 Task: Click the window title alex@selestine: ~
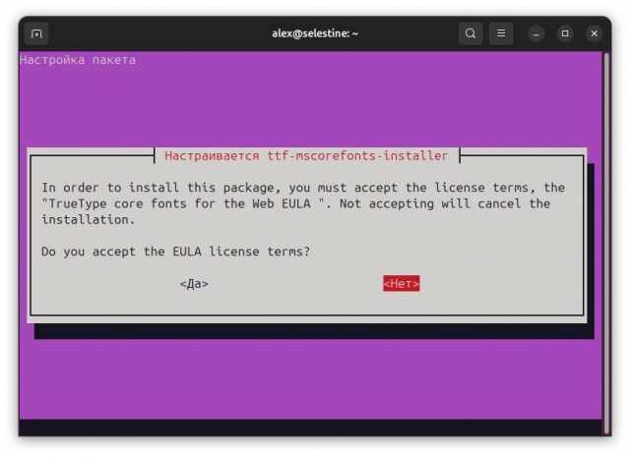click(315, 33)
